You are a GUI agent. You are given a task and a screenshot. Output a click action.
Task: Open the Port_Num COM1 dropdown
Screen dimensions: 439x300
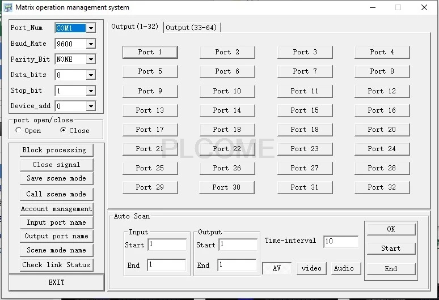(91, 28)
